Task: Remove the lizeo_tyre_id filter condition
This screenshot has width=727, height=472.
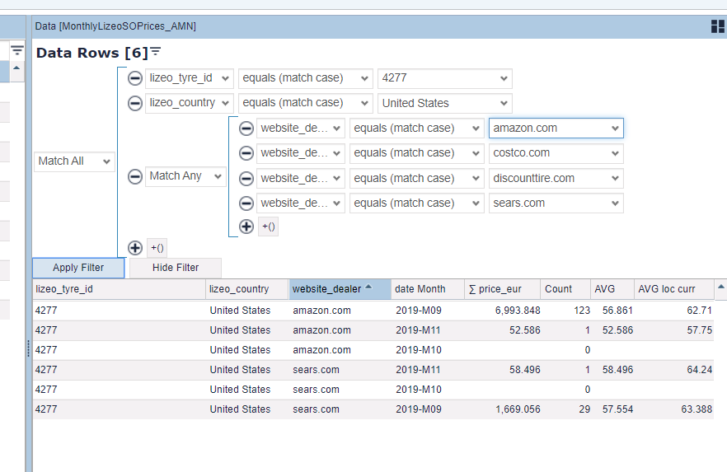Action: (135, 78)
